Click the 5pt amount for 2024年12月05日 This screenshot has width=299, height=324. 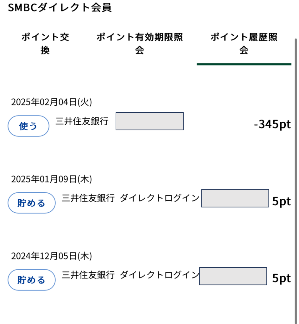tap(282, 278)
